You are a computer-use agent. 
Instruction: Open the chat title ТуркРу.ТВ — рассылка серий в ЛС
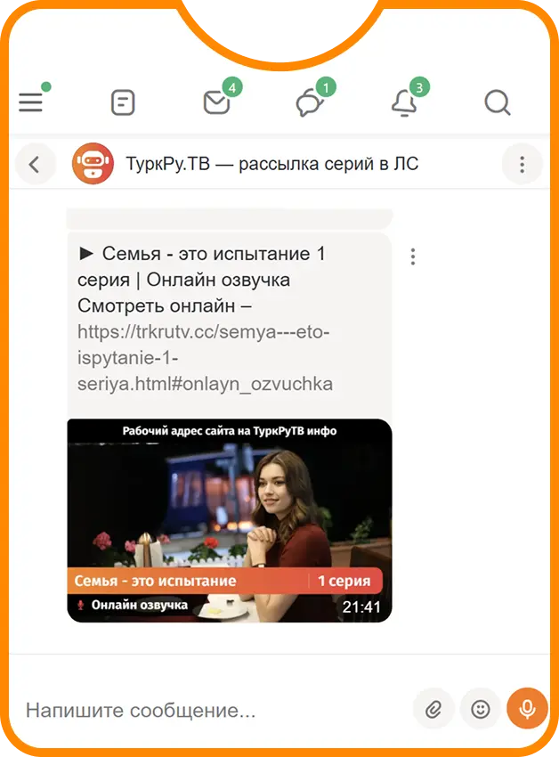[272, 164]
